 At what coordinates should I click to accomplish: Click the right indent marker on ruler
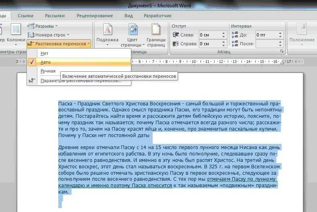[x=282, y=62]
